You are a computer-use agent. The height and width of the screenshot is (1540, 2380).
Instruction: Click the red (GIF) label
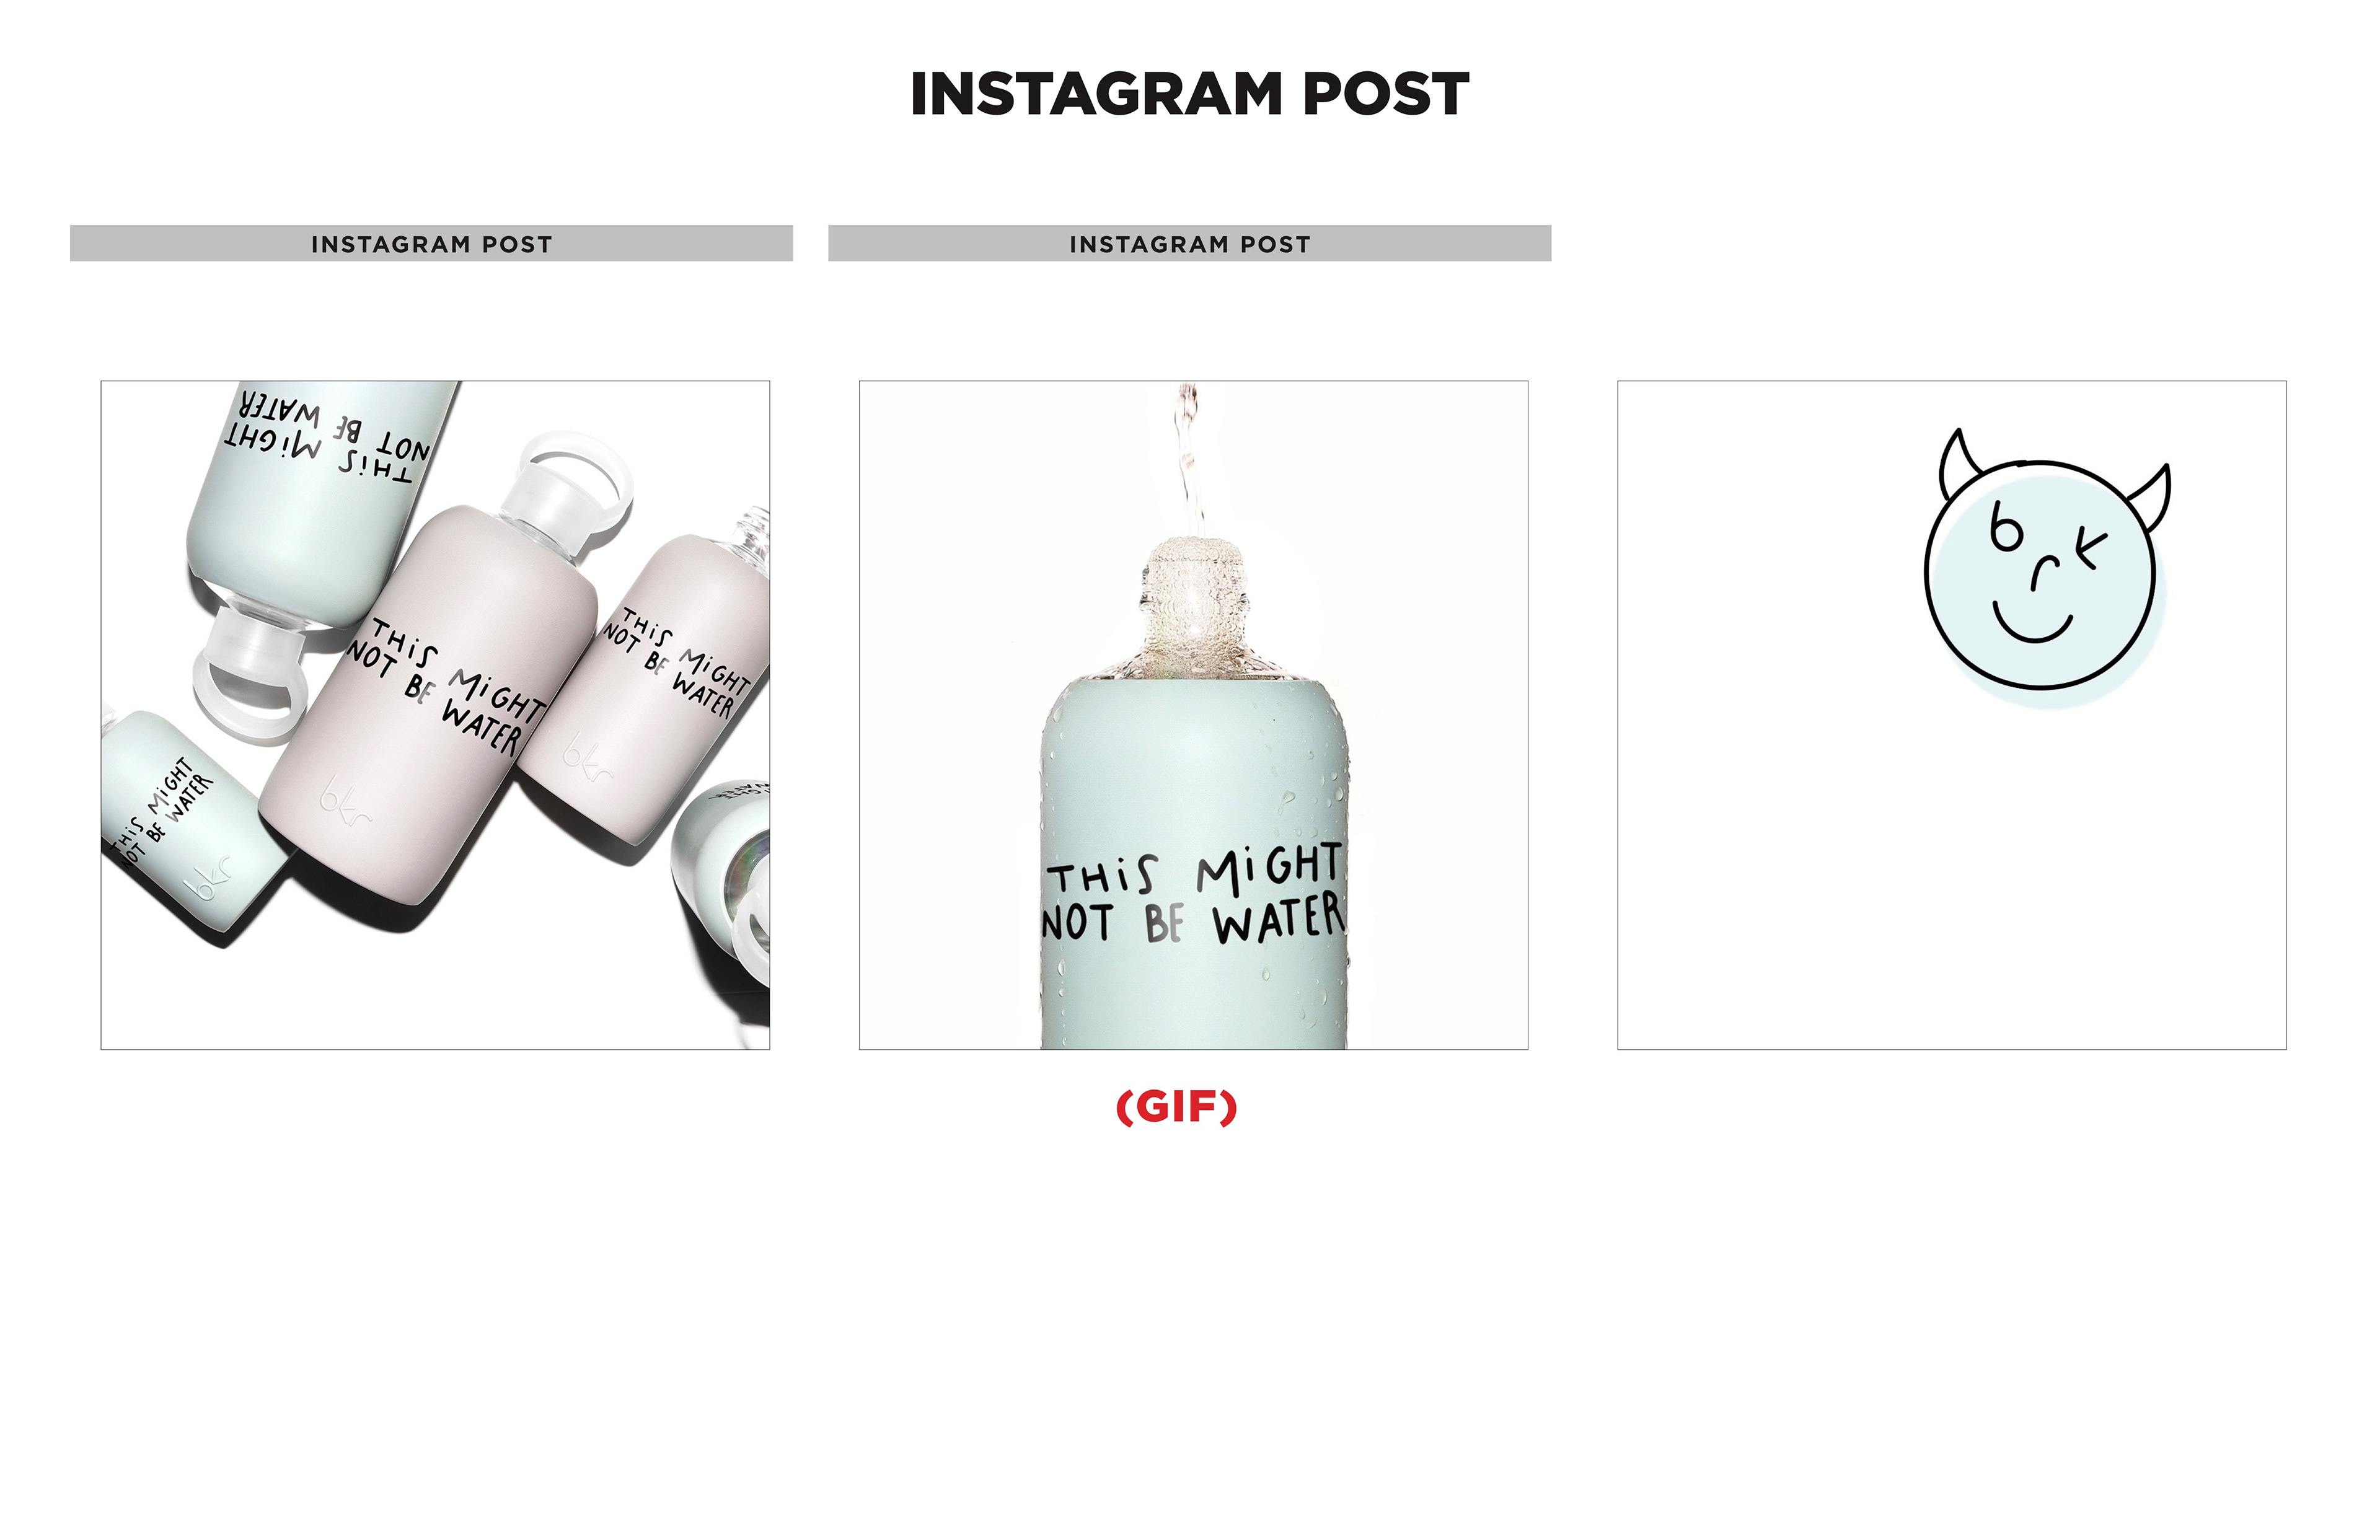1176,1107
